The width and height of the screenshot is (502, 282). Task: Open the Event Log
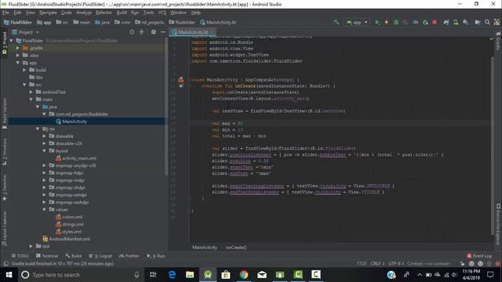[479, 256]
